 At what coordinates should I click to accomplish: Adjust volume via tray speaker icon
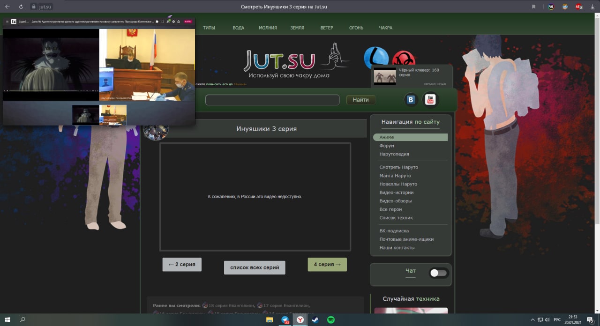(547, 319)
